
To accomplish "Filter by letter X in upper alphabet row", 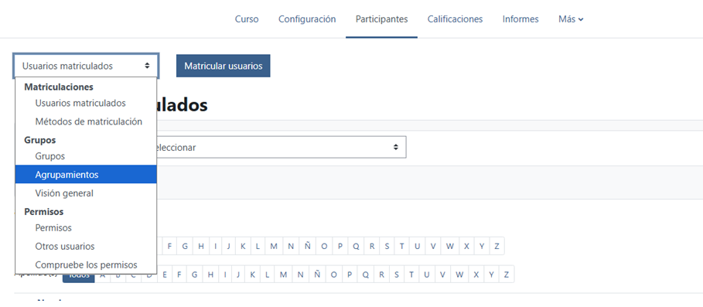I will [466, 246].
